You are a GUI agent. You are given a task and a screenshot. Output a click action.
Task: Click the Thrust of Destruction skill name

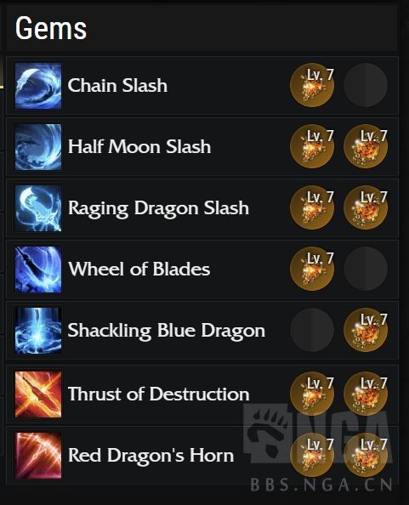[x=159, y=394]
